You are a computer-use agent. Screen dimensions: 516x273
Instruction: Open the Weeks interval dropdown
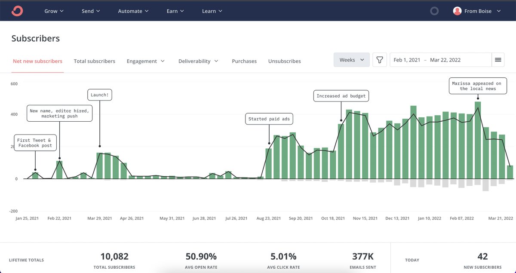point(352,60)
